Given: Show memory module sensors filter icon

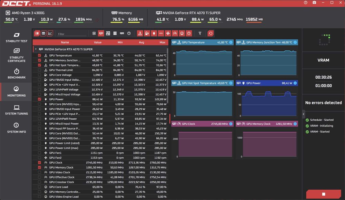Looking at the screenshot, I should 122,33.
